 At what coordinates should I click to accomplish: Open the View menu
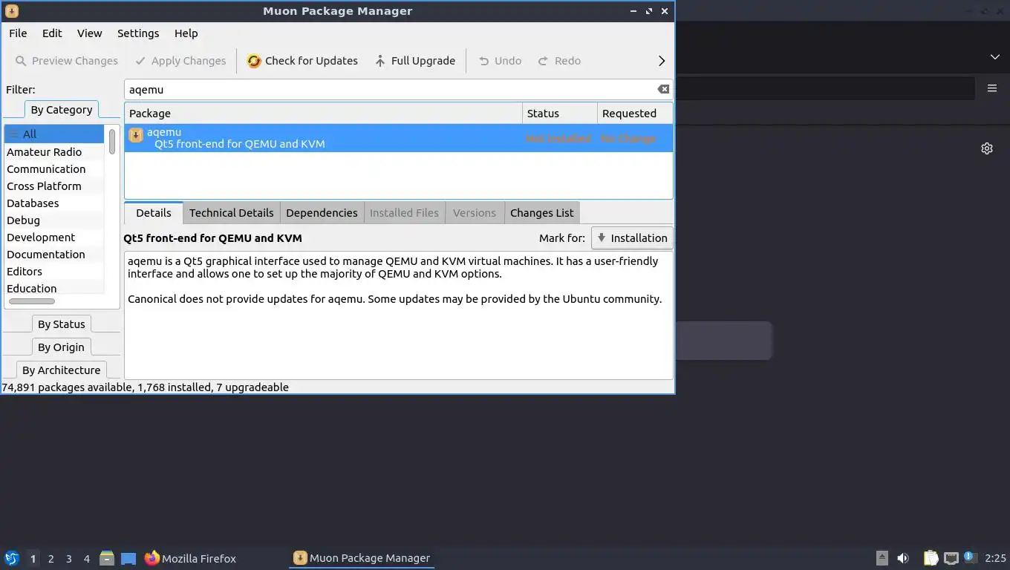[x=89, y=33]
